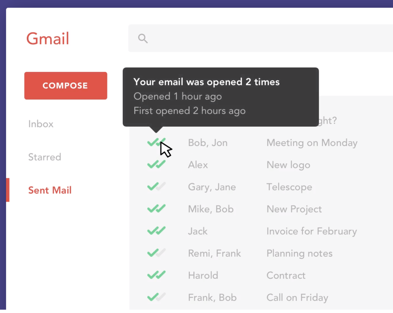Select the Sent Mail section
Screen dimensions: 393x313
[50, 190]
